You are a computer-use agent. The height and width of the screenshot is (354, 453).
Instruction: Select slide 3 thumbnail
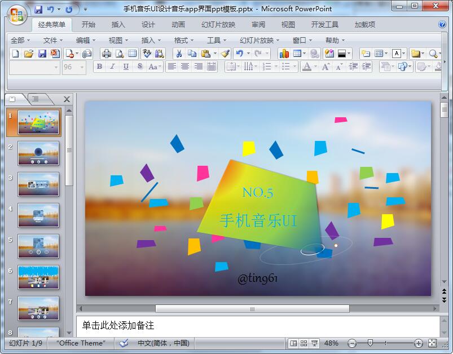click(38, 184)
